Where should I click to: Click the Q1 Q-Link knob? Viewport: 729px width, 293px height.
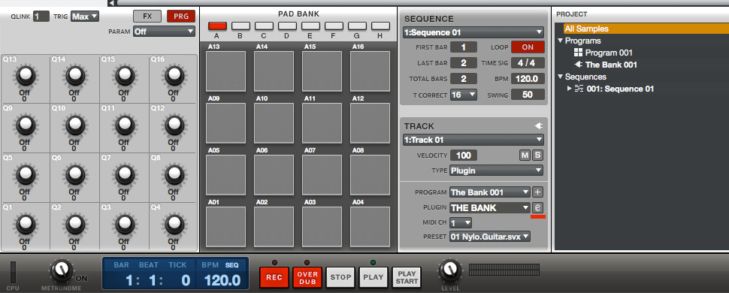click(26, 224)
